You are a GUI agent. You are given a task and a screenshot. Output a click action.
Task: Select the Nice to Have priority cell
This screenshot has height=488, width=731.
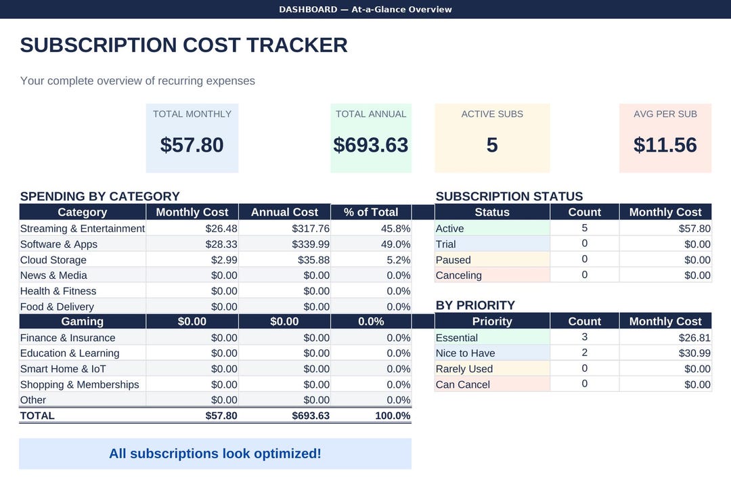[x=492, y=353]
